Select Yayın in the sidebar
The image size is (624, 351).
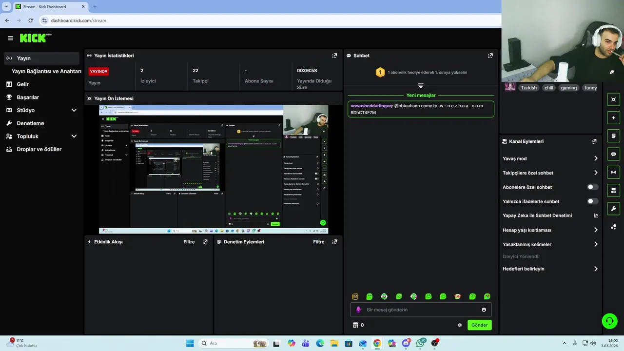click(x=41, y=58)
